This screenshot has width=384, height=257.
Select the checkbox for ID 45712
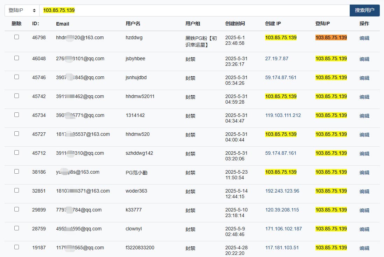click(x=17, y=153)
